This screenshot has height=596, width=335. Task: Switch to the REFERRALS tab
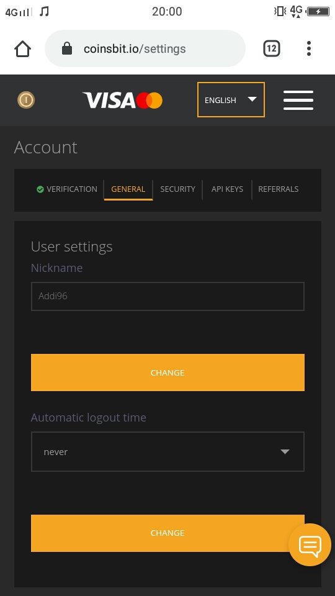coord(279,189)
